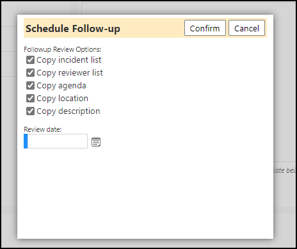Click the Schedule Follow-up dialog title
Viewport: 297px width, 249px height.
click(x=73, y=29)
